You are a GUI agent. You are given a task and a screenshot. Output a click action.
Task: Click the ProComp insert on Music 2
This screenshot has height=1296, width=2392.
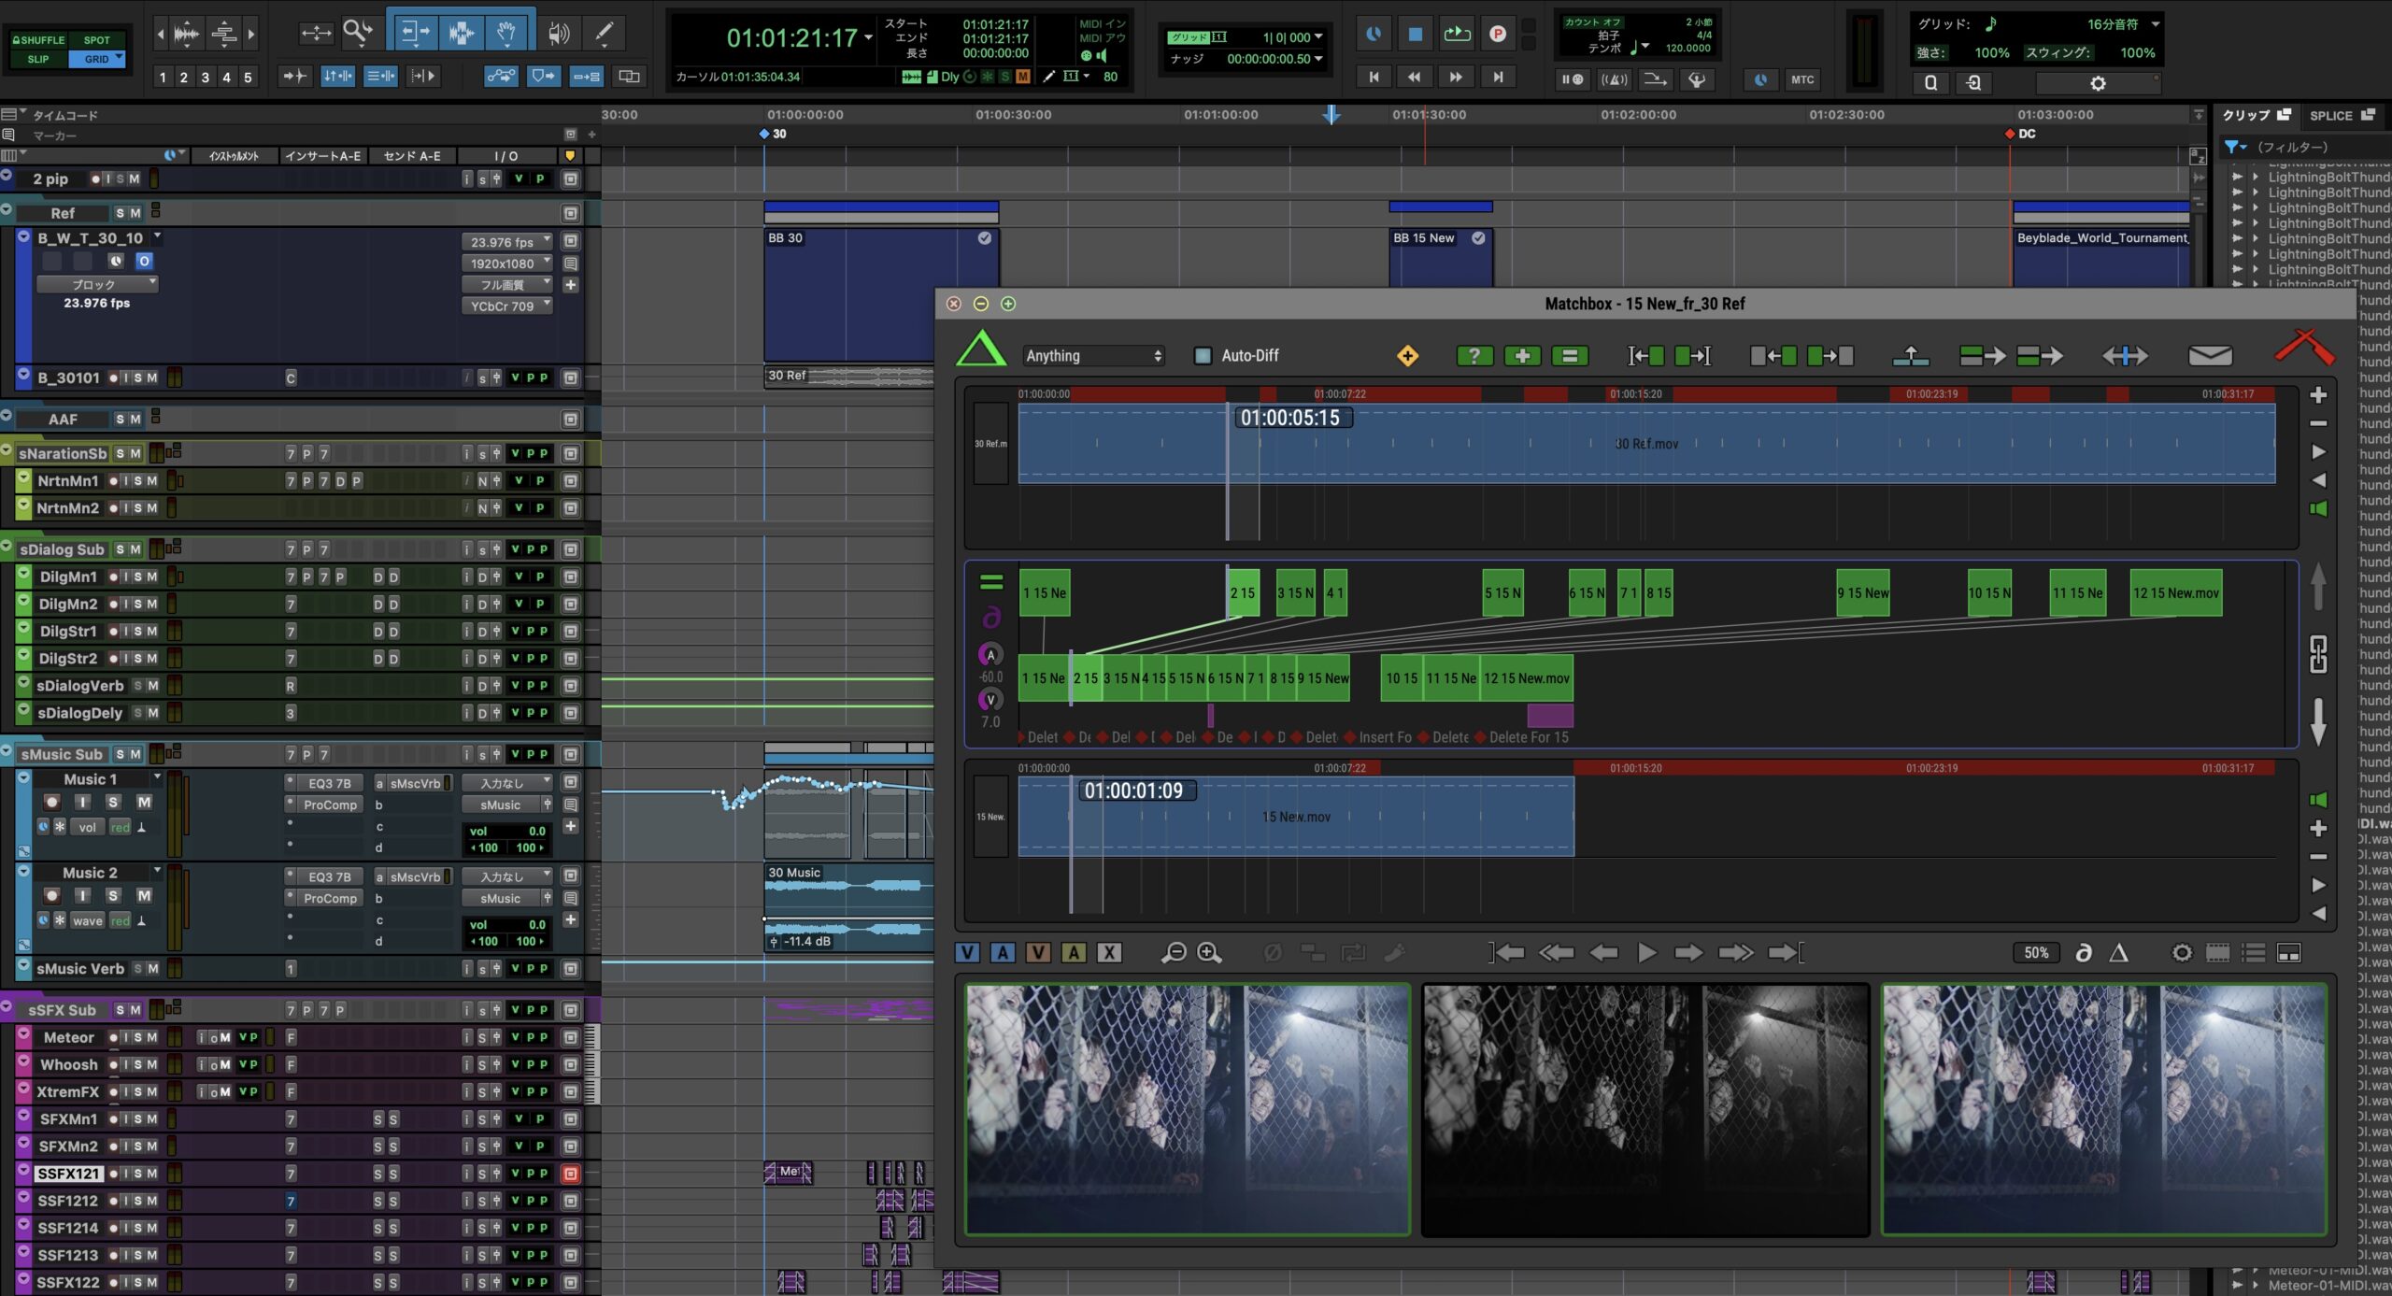tap(330, 898)
